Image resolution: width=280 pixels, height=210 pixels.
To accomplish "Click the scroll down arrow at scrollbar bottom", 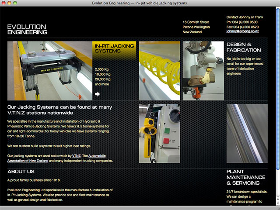I will (x=278, y=203).
